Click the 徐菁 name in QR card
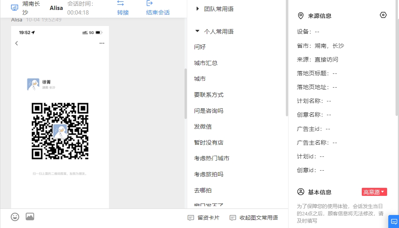The image size is (399, 228). [x=46, y=82]
